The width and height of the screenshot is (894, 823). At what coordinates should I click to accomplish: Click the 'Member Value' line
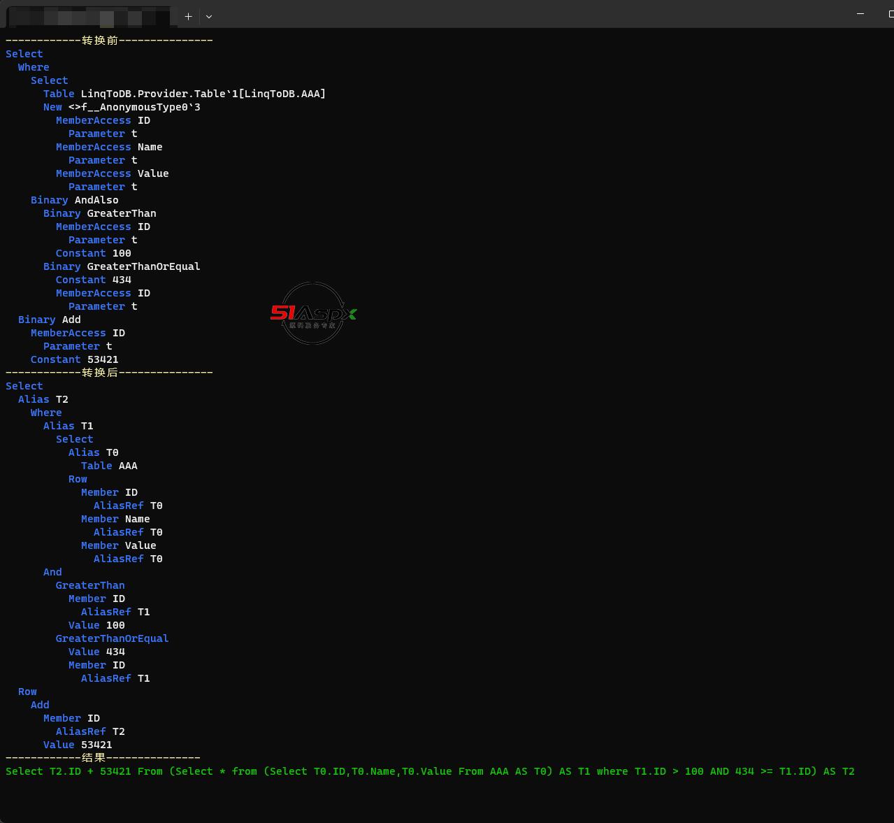pos(119,545)
